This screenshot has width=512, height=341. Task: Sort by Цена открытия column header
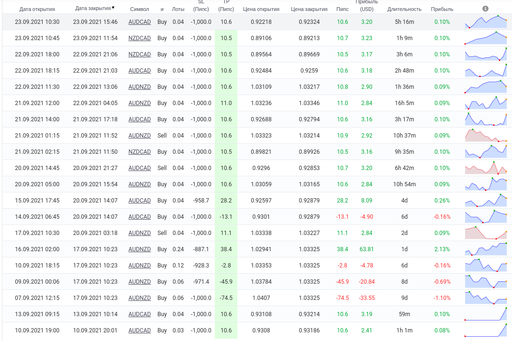261,9
